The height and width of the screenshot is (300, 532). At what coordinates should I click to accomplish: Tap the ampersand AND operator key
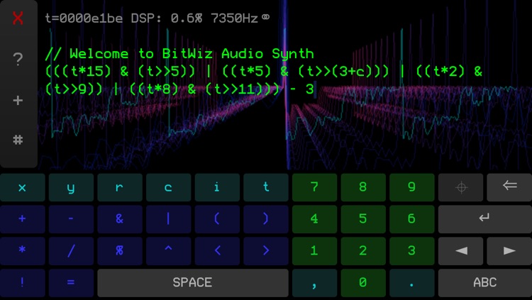click(120, 219)
